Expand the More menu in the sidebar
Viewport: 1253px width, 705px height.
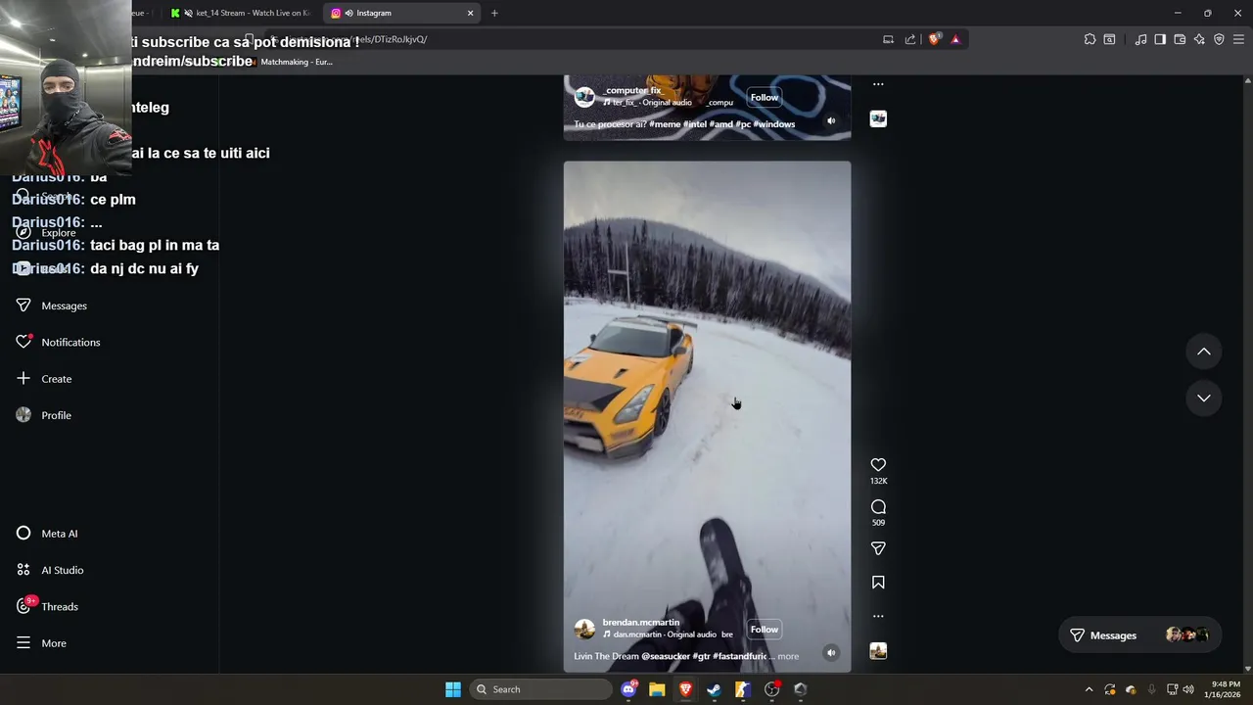click(x=41, y=643)
